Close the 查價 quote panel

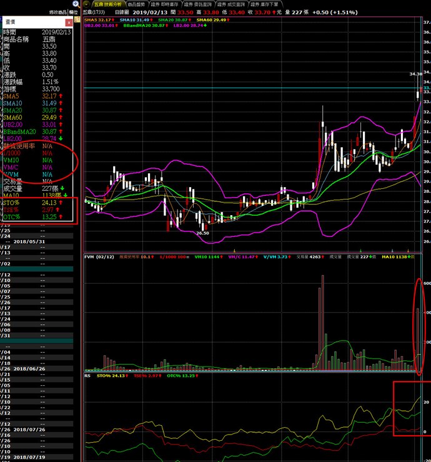coord(69,22)
